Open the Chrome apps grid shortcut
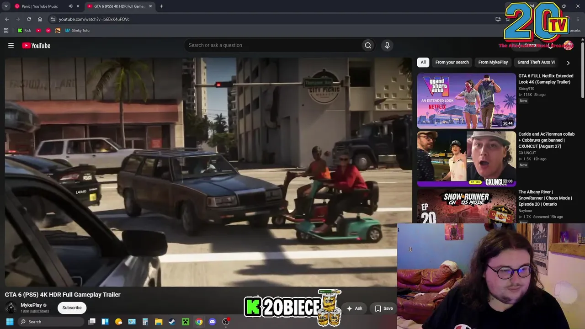The height and width of the screenshot is (329, 585). click(6, 31)
